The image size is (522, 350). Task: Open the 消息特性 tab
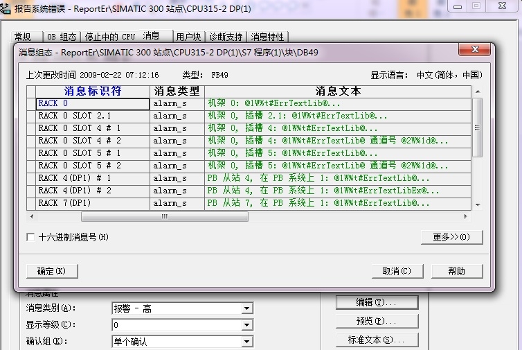click(267, 36)
